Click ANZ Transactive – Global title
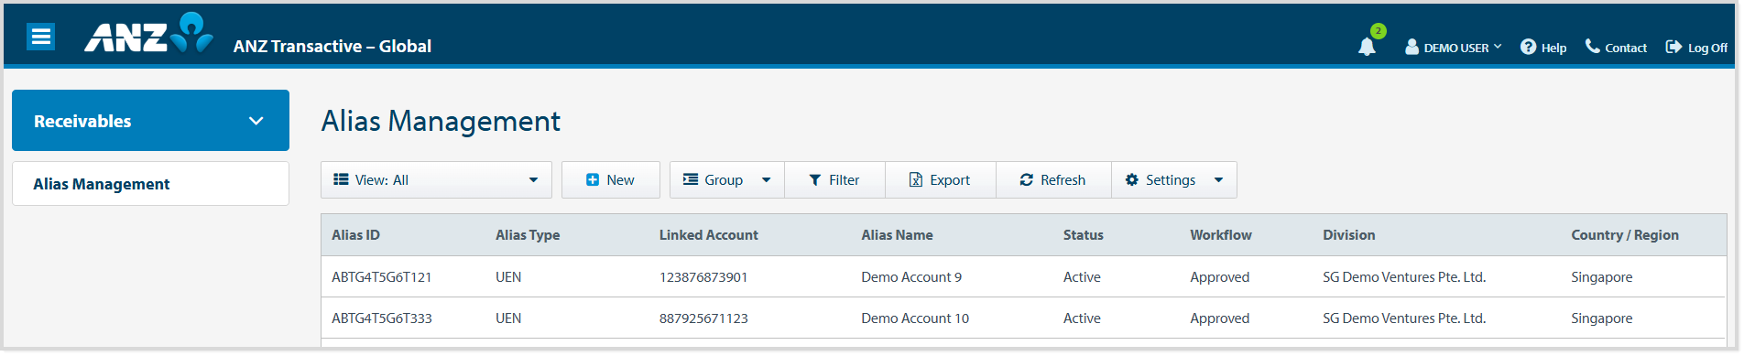Viewport: 1744px width, 356px height. point(332,47)
